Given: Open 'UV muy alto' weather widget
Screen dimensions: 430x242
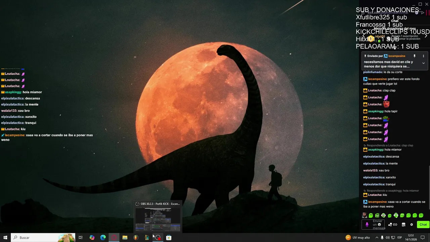Looking at the screenshot, I should click(358, 238).
